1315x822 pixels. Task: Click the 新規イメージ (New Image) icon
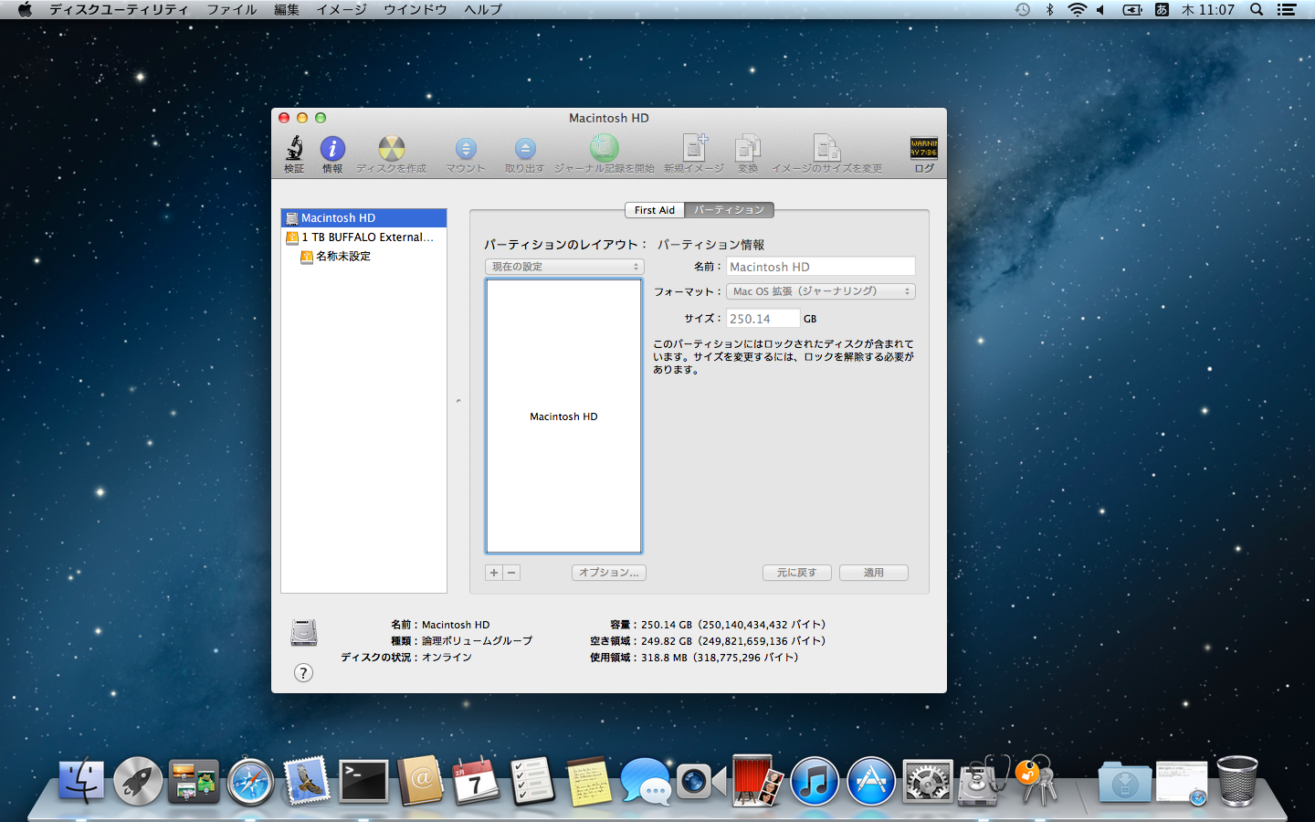pos(694,149)
